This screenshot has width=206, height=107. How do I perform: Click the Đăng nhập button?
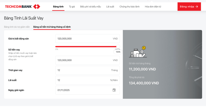[189, 7]
